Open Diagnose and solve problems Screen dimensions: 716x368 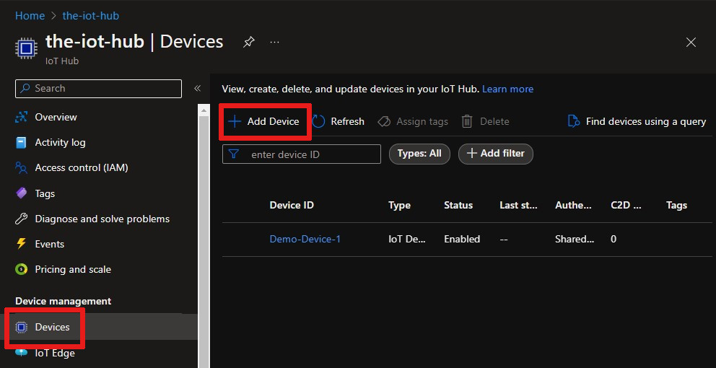coord(102,219)
